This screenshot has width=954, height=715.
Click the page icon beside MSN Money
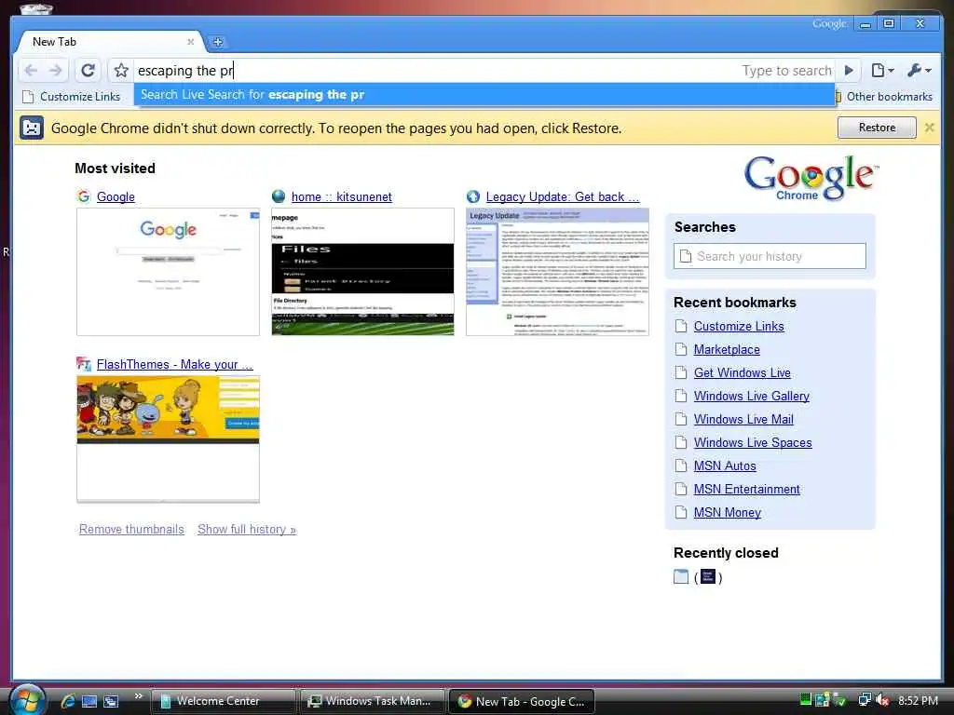681,513
